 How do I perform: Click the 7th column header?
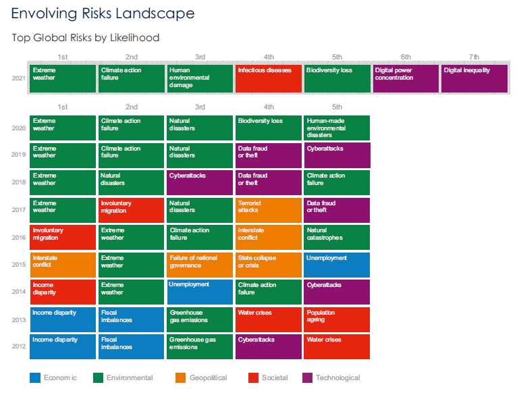[x=474, y=57]
